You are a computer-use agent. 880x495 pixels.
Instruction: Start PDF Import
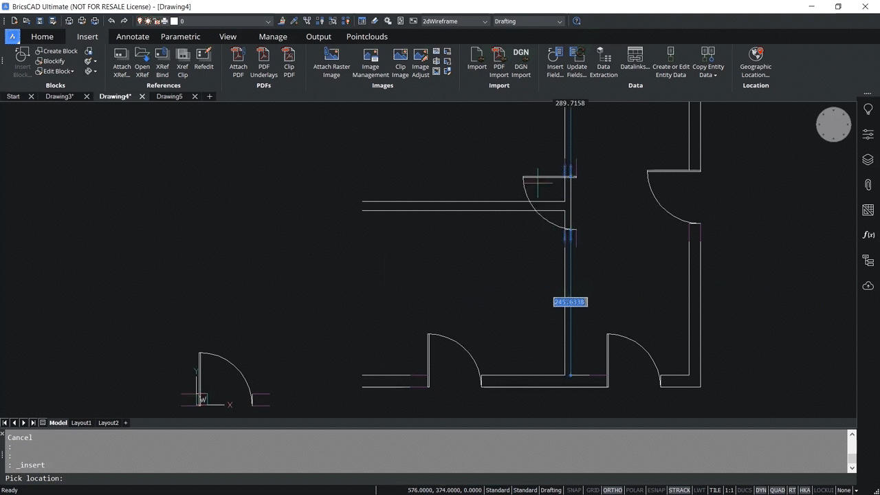click(499, 63)
